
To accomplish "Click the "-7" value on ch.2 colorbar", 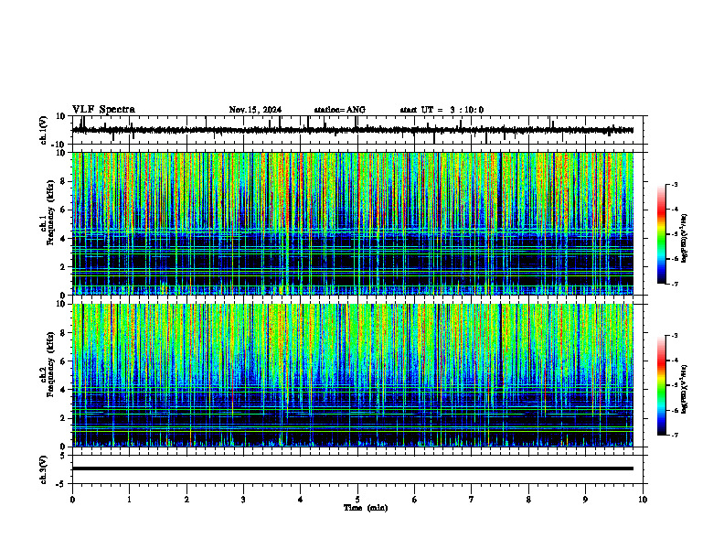I will click(675, 435).
